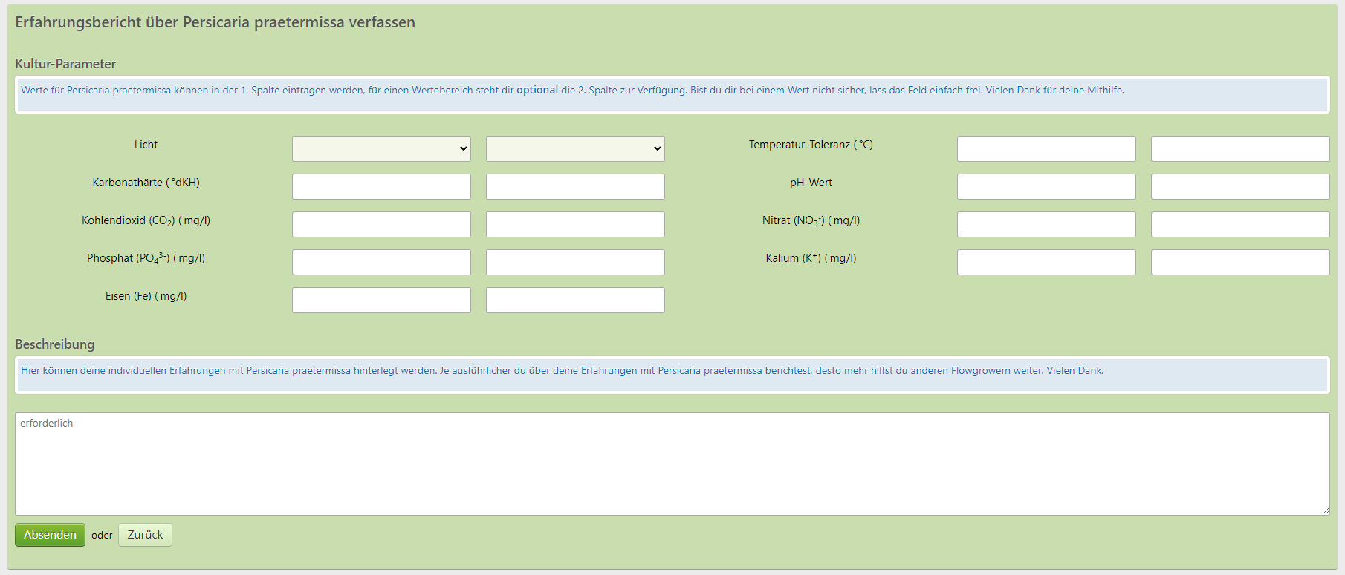
Task: Grab the textarea resize handle corner
Action: [1325, 510]
